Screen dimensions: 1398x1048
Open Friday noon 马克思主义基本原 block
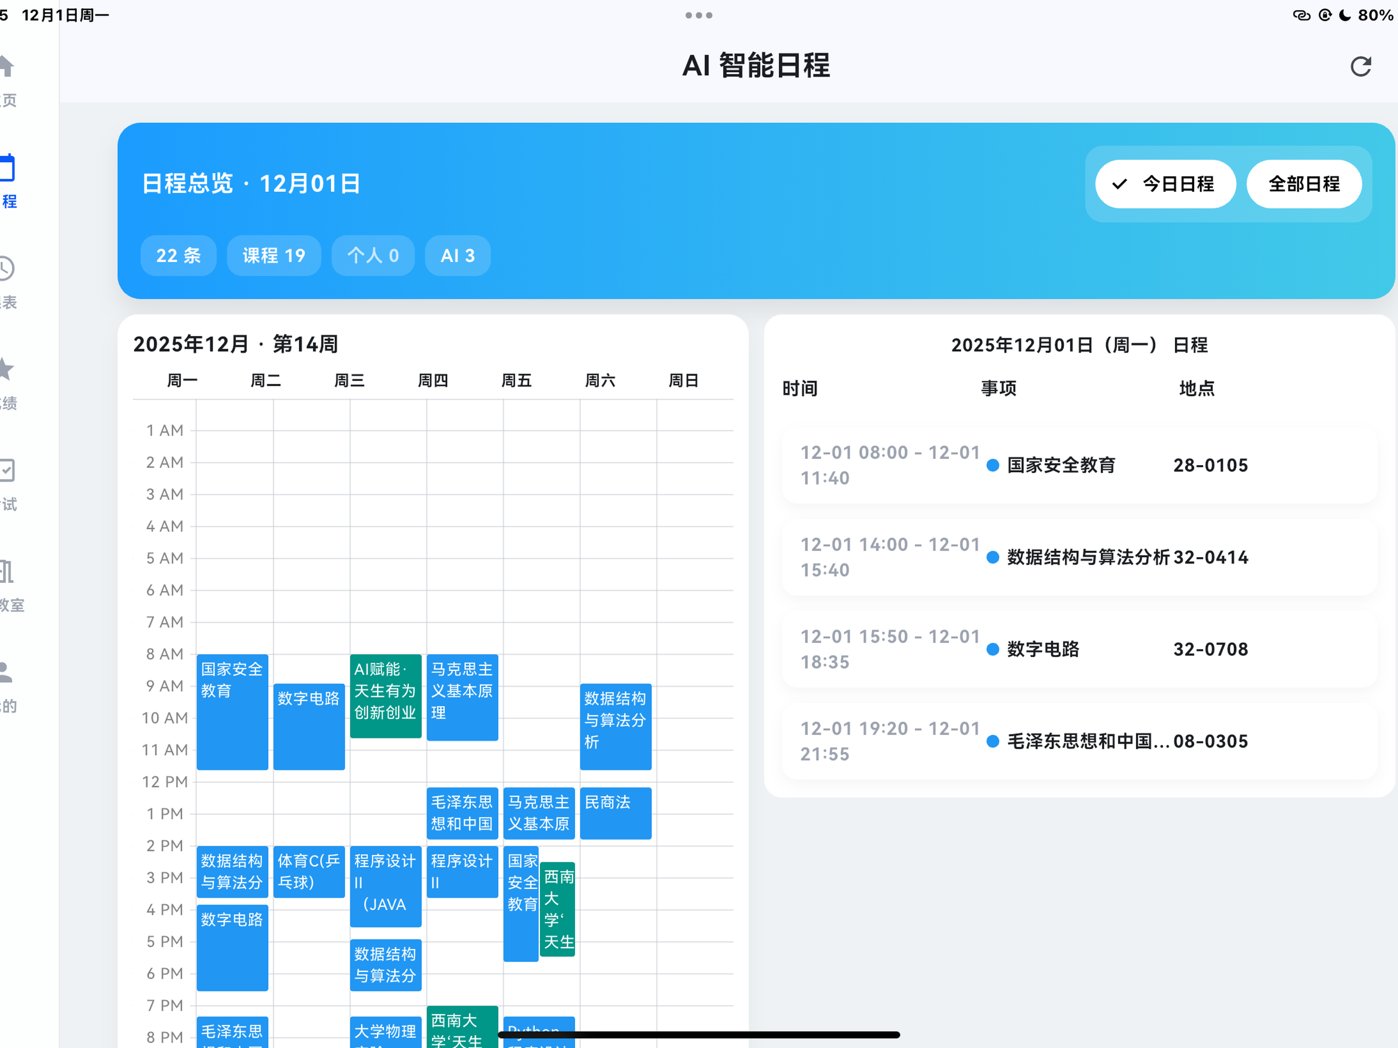click(539, 813)
